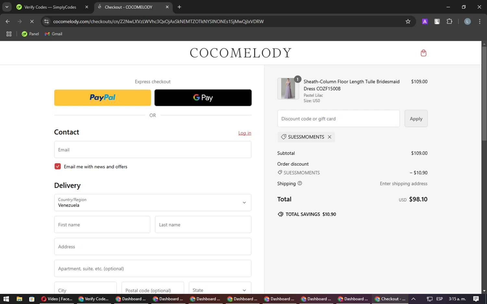Open File Explorer from the taskbar
The image size is (487, 304).
click(19, 299)
